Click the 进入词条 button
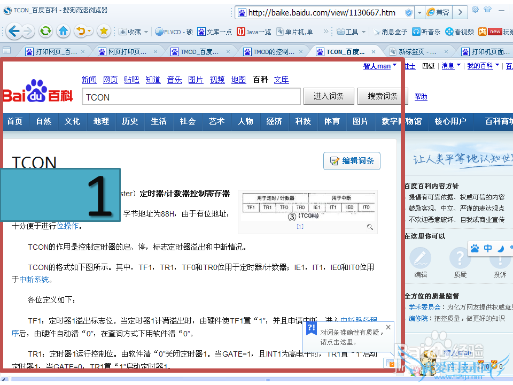This screenshot has height=385, width=513. pos(329,96)
